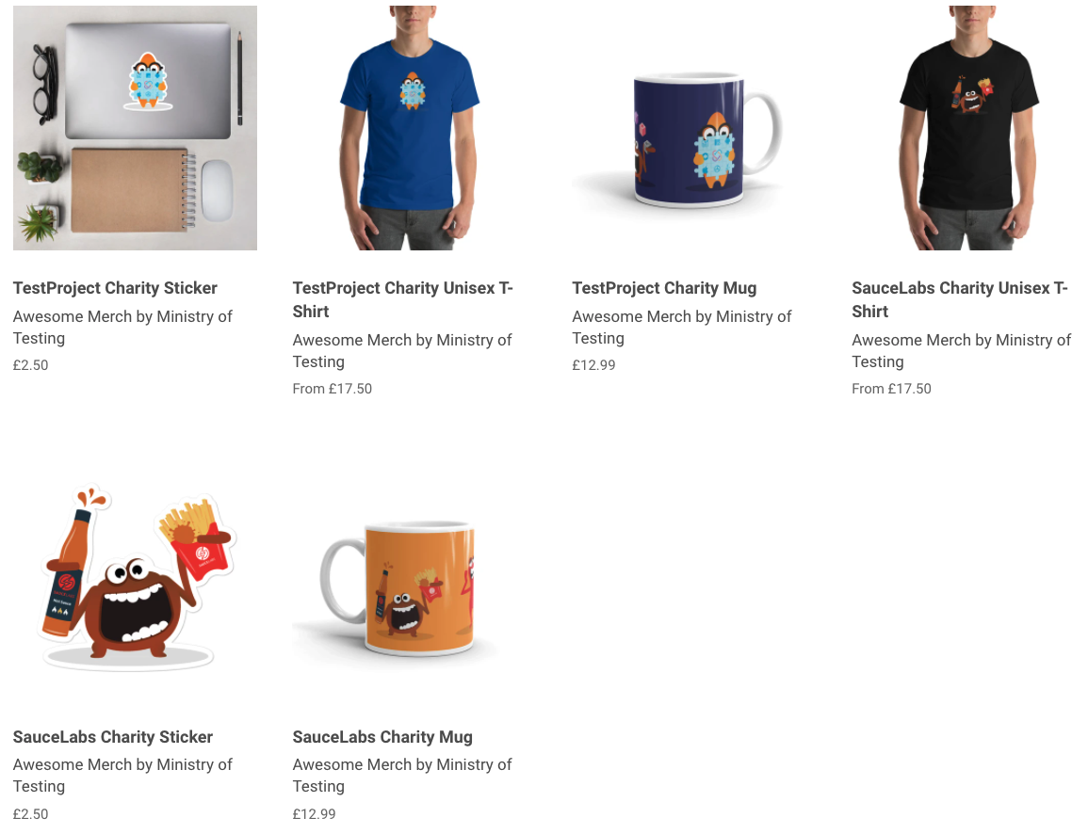Click vendor text under TestProject Charity Mug
Image resolution: width=1088 pixels, height=834 pixels.
pyautogui.click(x=682, y=328)
